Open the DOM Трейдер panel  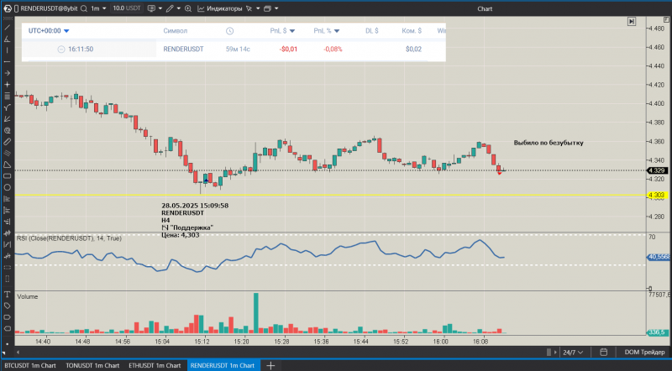pyautogui.click(x=644, y=353)
